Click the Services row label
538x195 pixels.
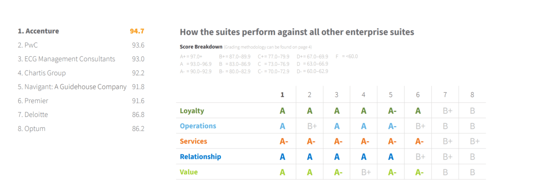tap(193, 142)
